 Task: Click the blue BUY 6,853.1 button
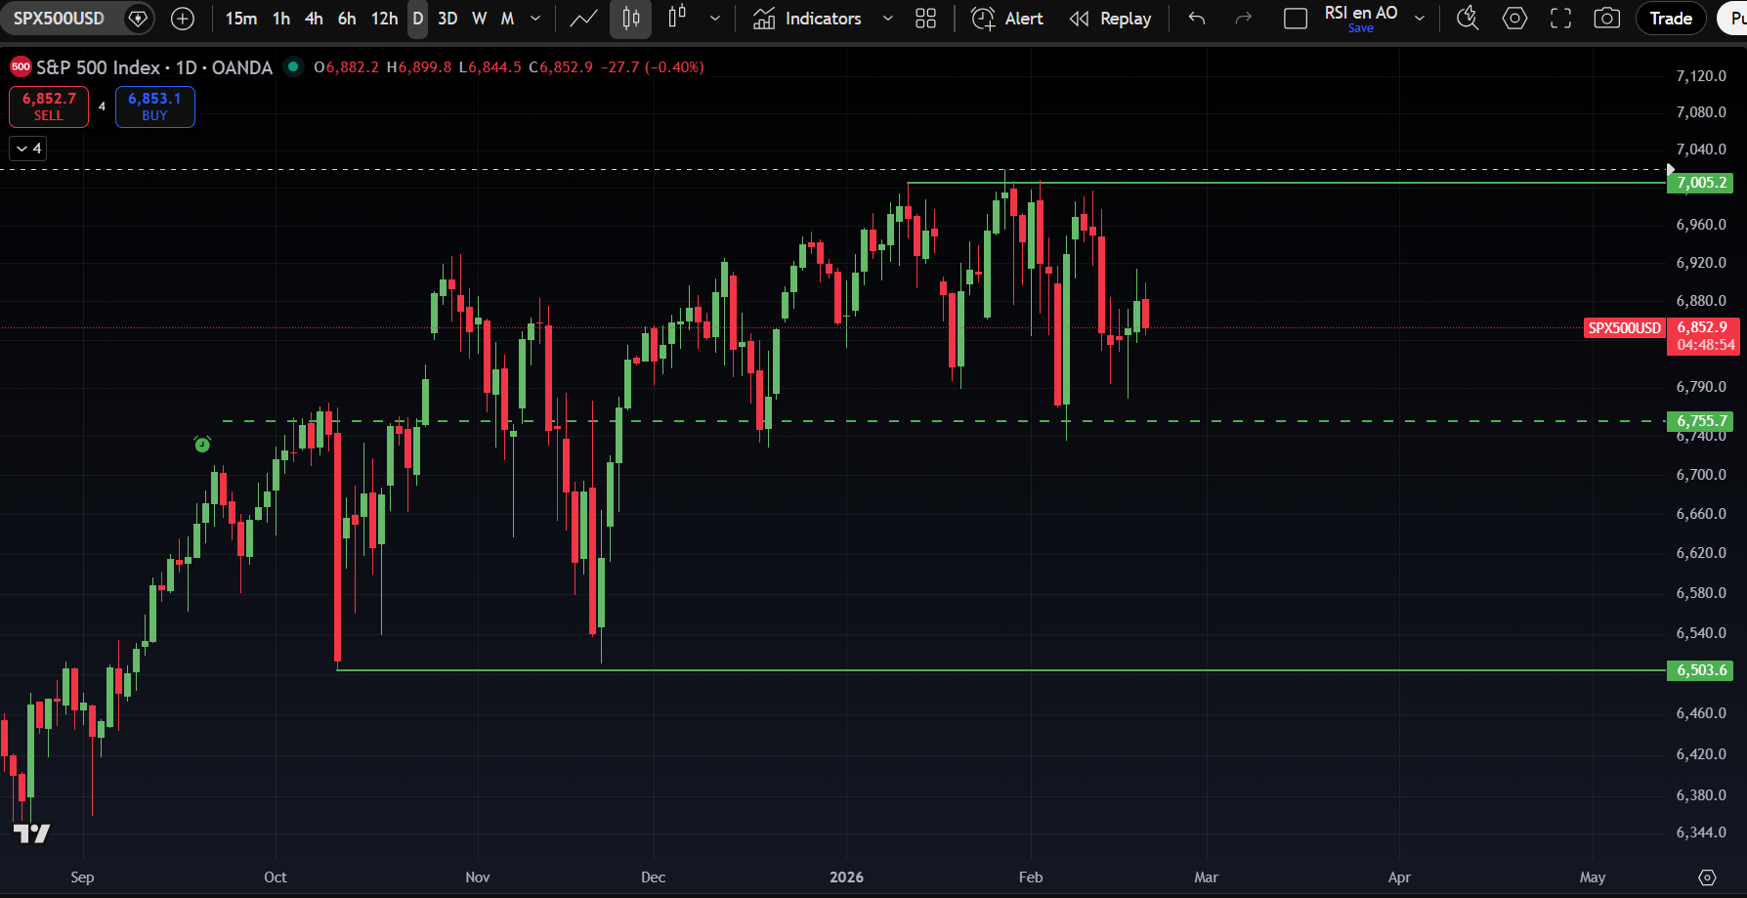coord(154,107)
